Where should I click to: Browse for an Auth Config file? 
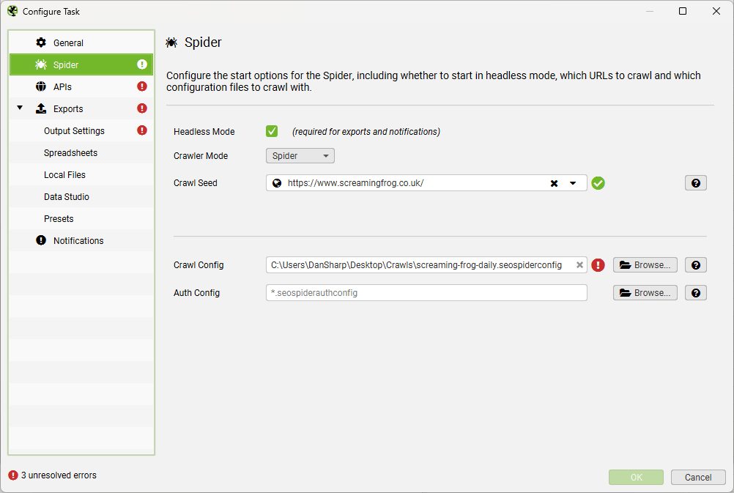point(645,292)
